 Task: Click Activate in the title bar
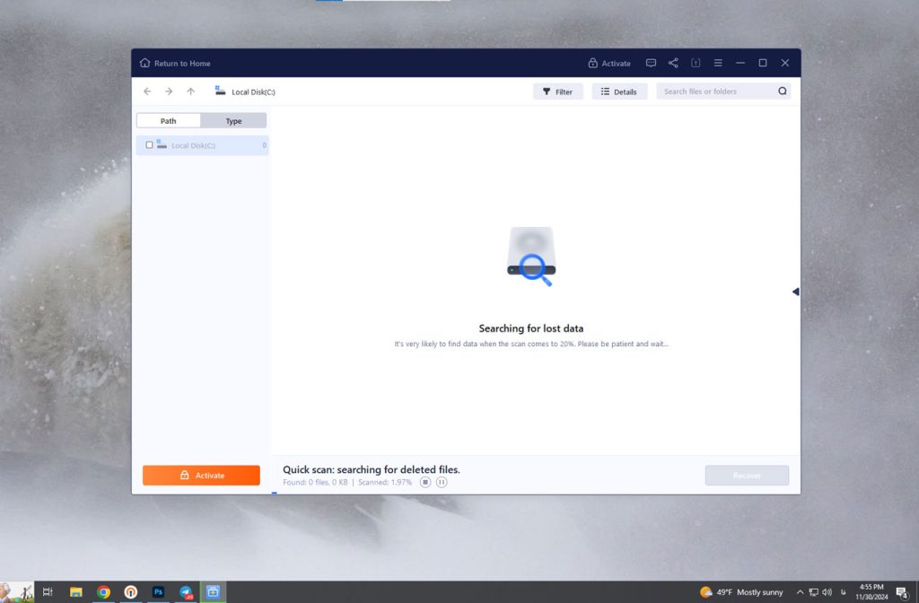pyautogui.click(x=609, y=64)
